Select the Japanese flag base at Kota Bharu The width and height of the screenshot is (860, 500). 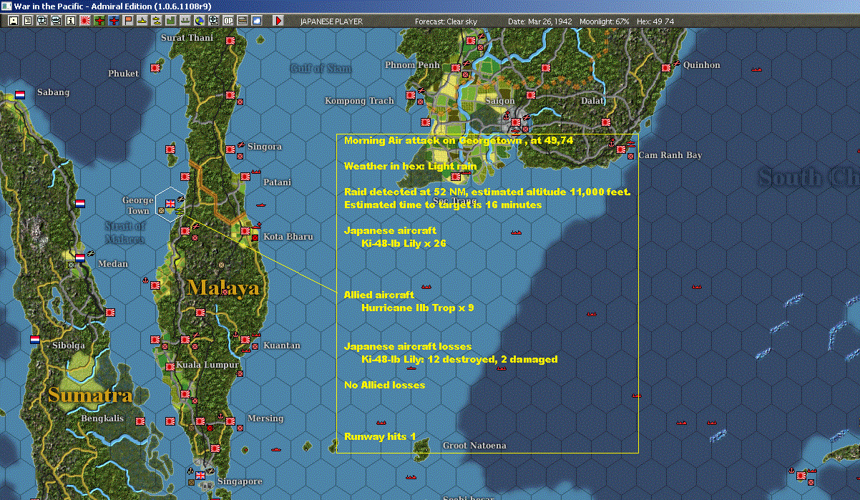[x=245, y=230]
